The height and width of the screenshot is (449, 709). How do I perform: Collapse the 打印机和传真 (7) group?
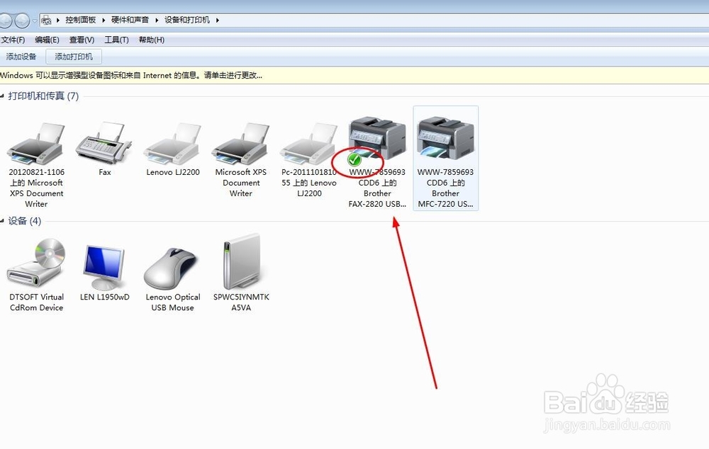(x=2, y=96)
